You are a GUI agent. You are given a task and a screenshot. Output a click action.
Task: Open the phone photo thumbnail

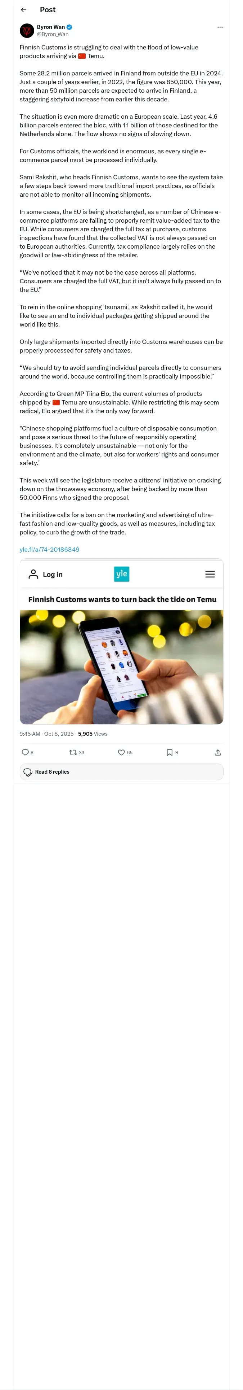click(x=121, y=666)
